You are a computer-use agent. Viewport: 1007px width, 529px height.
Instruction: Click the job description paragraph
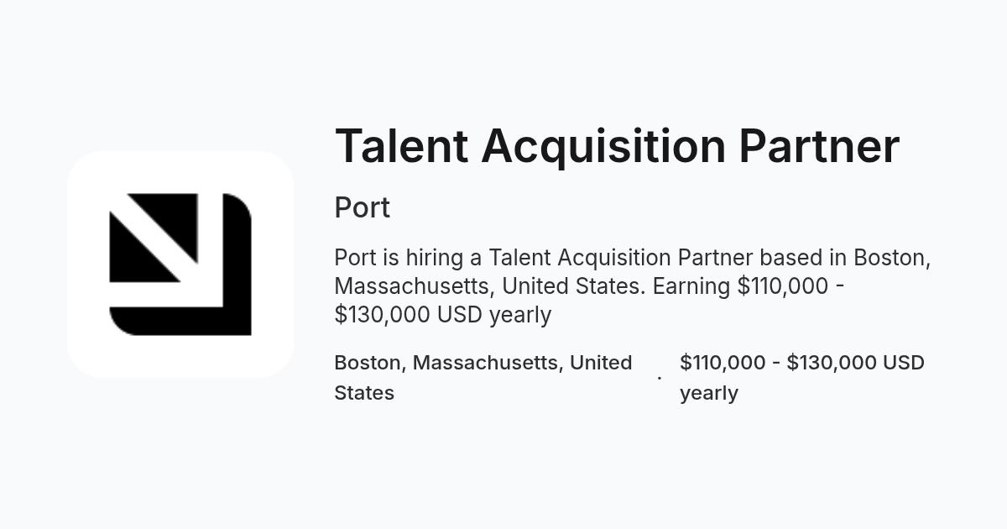[x=633, y=286]
